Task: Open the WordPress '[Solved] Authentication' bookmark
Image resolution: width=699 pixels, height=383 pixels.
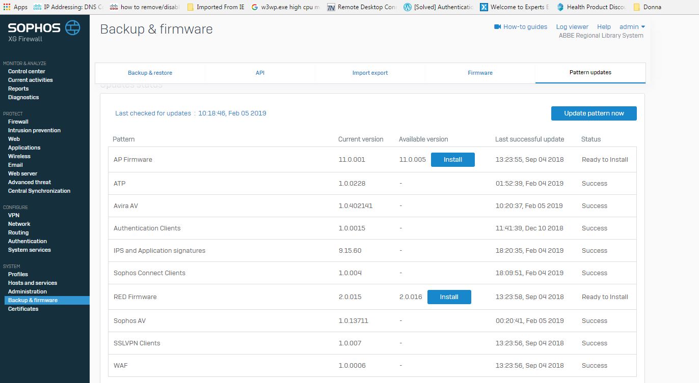Action: click(x=438, y=7)
